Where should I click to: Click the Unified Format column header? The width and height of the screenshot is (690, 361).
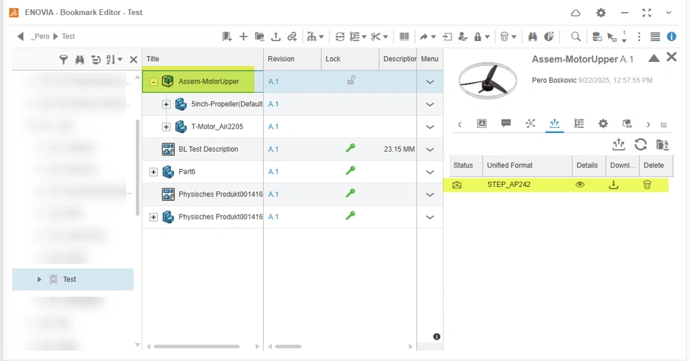pos(527,165)
